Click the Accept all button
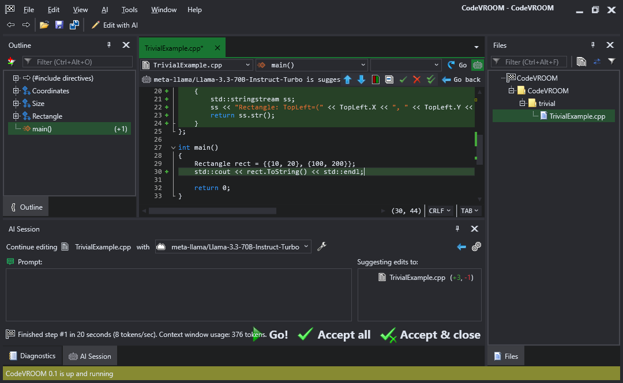The image size is (623, 383). pyautogui.click(x=335, y=335)
